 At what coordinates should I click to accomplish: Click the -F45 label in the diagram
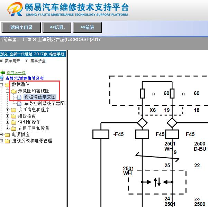click(118, 134)
